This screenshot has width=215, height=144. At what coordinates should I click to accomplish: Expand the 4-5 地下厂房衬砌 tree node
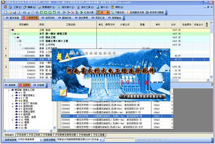[13, 104]
